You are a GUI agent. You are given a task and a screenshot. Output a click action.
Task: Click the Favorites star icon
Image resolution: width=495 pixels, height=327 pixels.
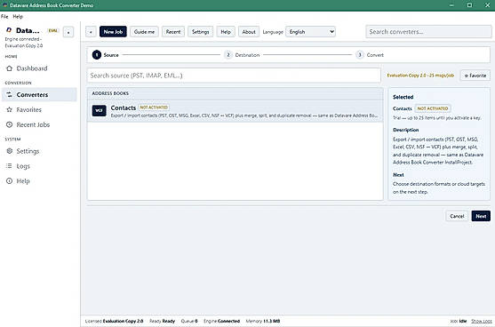click(10, 110)
